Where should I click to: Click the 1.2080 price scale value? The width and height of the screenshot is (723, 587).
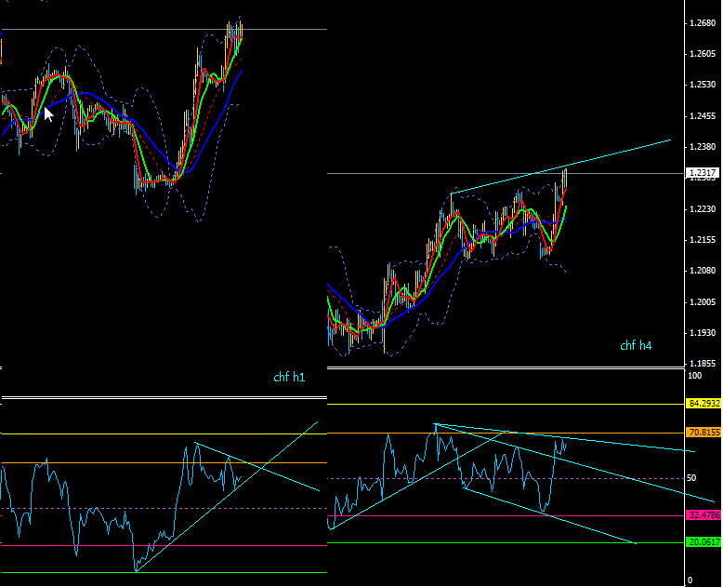(703, 271)
